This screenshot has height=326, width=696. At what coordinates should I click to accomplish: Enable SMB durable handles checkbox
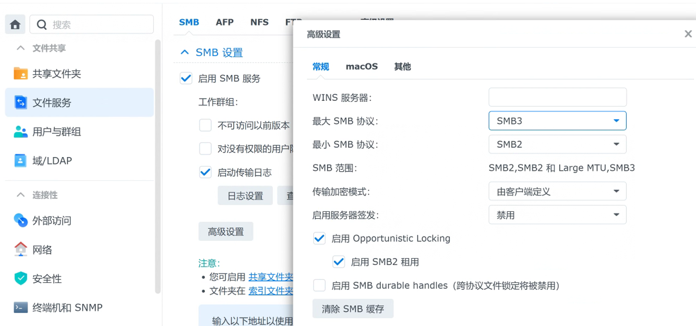319,285
